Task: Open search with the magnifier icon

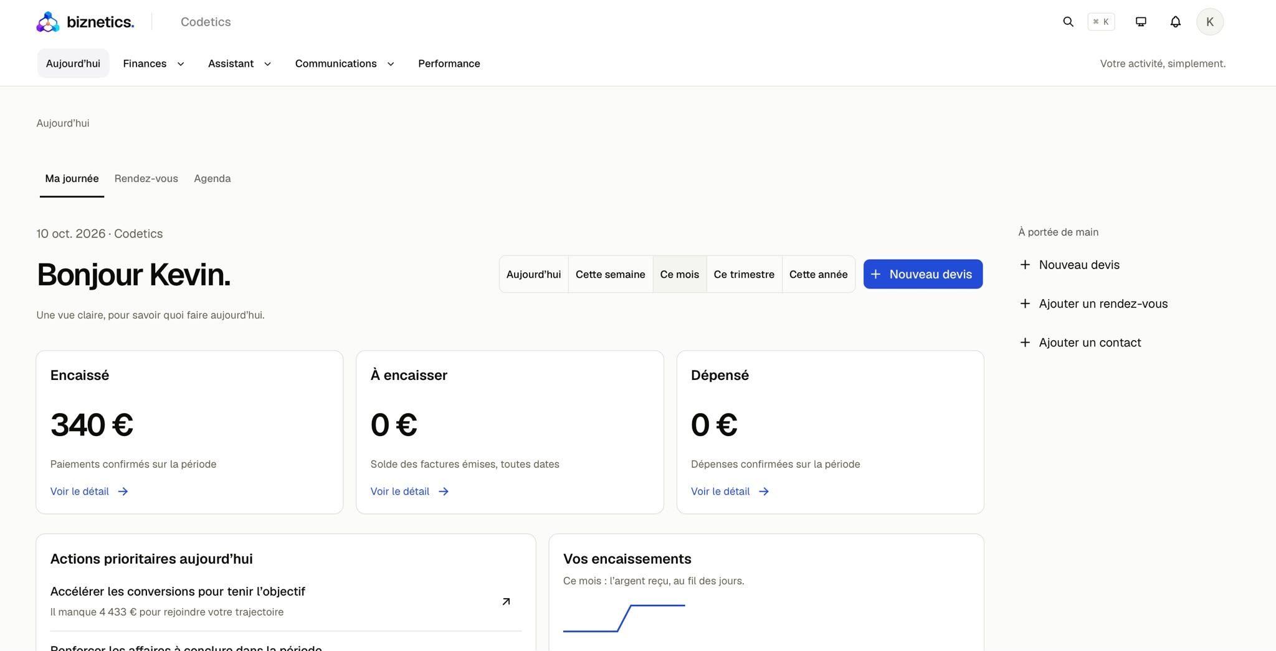Action: [x=1068, y=22]
